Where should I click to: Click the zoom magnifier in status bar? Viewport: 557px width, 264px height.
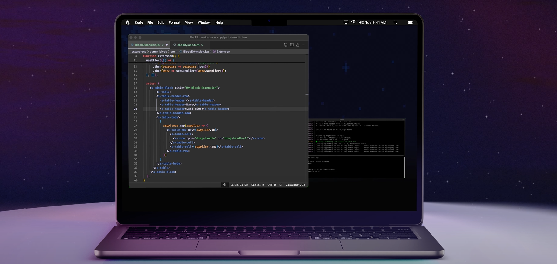pos(225,185)
